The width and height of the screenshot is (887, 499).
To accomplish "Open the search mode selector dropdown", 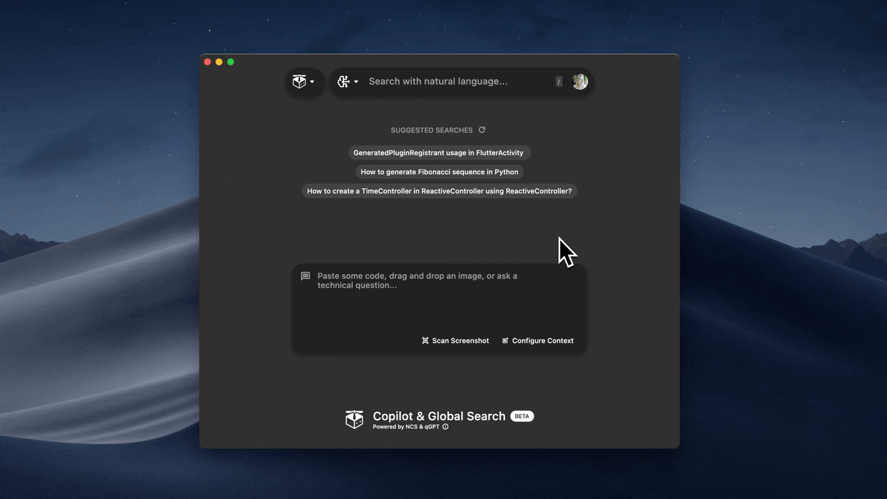I will pos(348,82).
